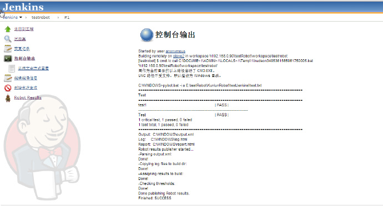This screenshot has height=206, width=383.
Task: Open the slave2 node link
Action: tap(179, 56)
